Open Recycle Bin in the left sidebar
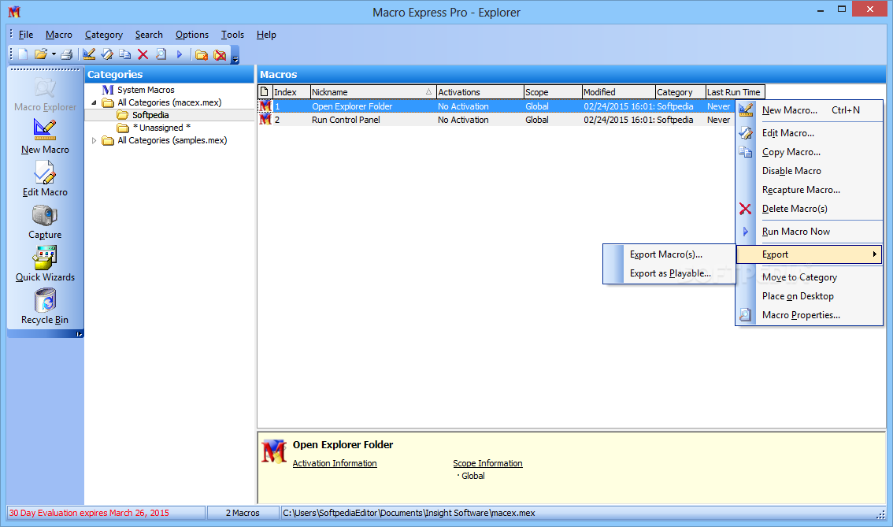The height and width of the screenshot is (527, 893). (x=45, y=306)
